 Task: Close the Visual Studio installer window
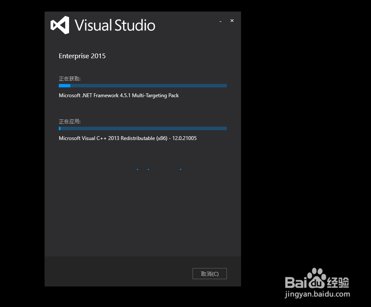click(x=232, y=21)
